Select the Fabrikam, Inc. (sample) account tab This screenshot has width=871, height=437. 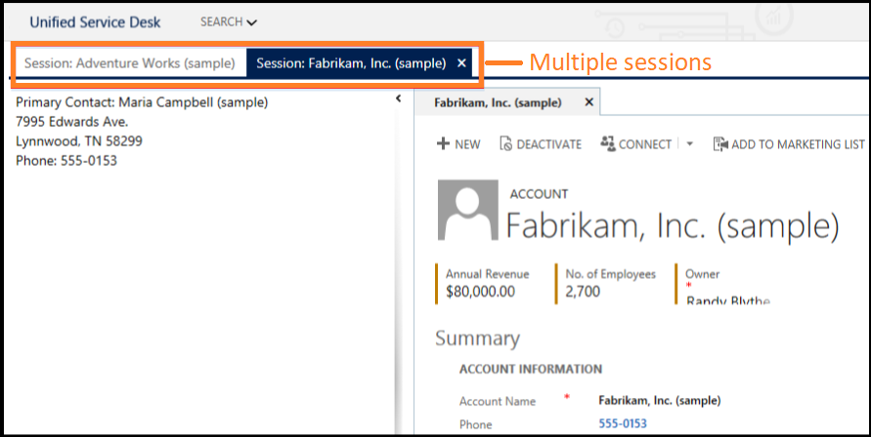coord(498,102)
